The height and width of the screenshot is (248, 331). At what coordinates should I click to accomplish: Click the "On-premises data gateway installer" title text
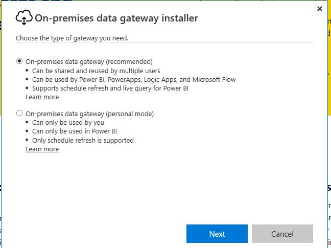(x=116, y=18)
